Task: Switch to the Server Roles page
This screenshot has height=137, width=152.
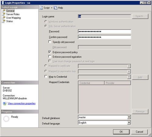Action: [x=13, y=14]
